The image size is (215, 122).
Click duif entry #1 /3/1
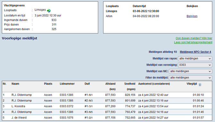[89, 106]
